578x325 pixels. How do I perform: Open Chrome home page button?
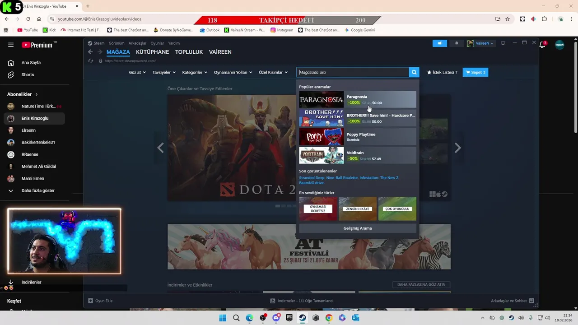coord(39,19)
